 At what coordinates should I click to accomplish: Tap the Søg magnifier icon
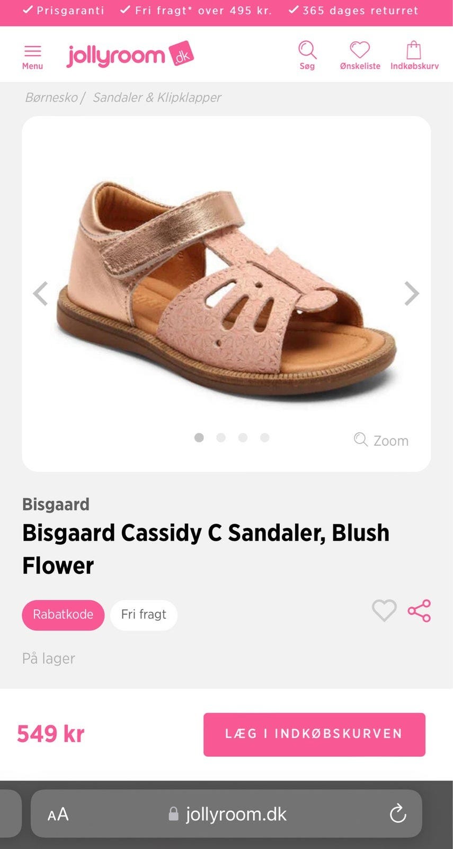[x=307, y=50]
